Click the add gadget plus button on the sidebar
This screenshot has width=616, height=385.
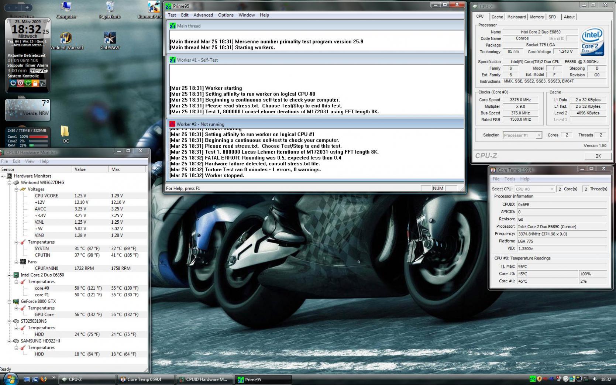click(27, 7)
